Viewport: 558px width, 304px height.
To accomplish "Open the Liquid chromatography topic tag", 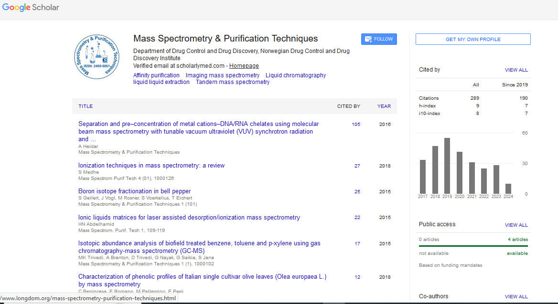I will [x=296, y=75].
